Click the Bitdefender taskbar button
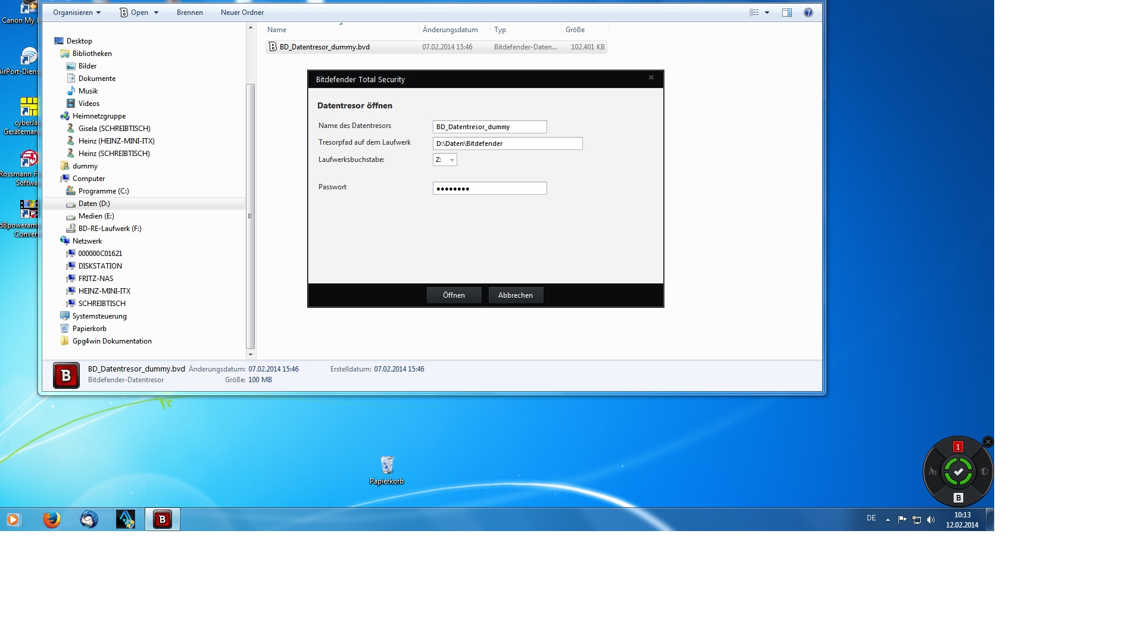1143x643 pixels. pos(163,520)
